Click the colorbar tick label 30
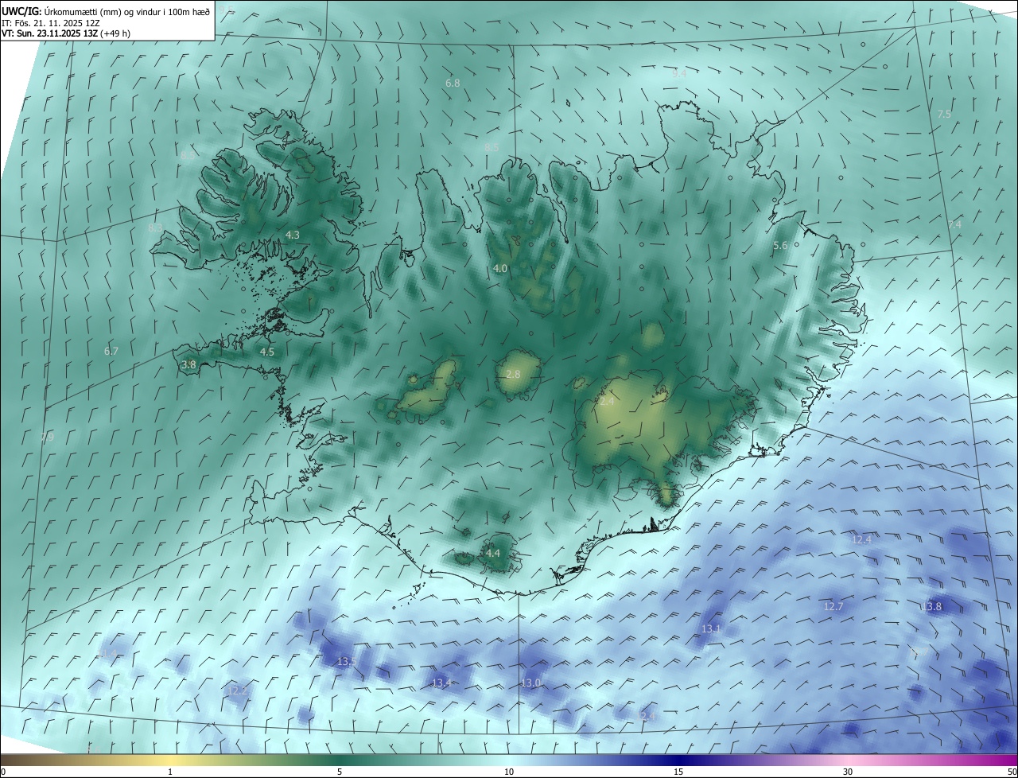 tap(848, 772)
